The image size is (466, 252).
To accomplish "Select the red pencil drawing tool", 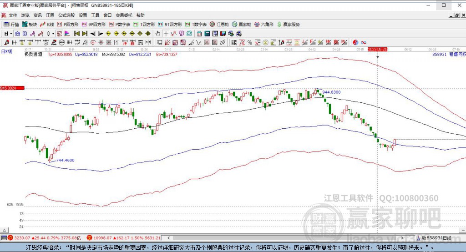I will coord(6,42).
